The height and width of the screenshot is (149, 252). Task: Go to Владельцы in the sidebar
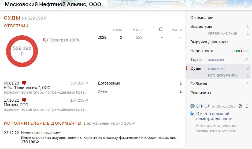pos(201,26)
